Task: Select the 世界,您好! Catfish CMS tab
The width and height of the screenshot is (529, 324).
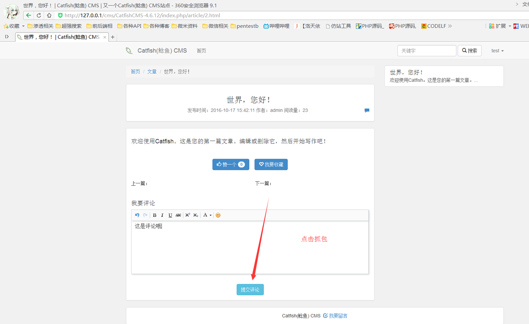Action: pyautogui.click(x=61, y=37)
